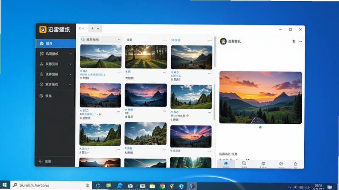Click the orange star icon under a thumbnail

(187, 116)
